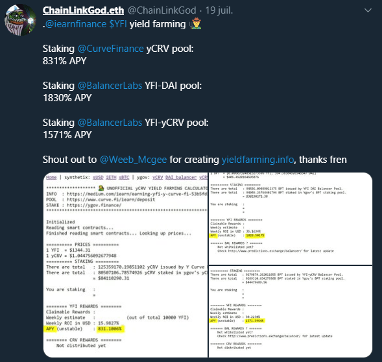Open the yieldfarming.info link
The image size is (382, 362).
pyautogui.click(x=257, y=160)
